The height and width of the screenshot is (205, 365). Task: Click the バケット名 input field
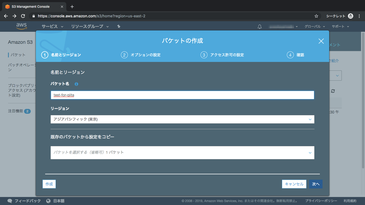pos(183,95)
